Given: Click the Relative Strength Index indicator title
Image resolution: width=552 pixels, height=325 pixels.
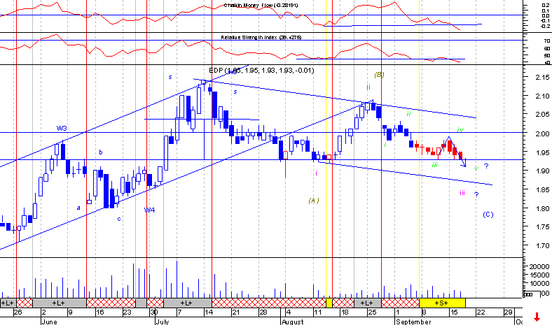Looking at the screenshot, I should (261, 37).
